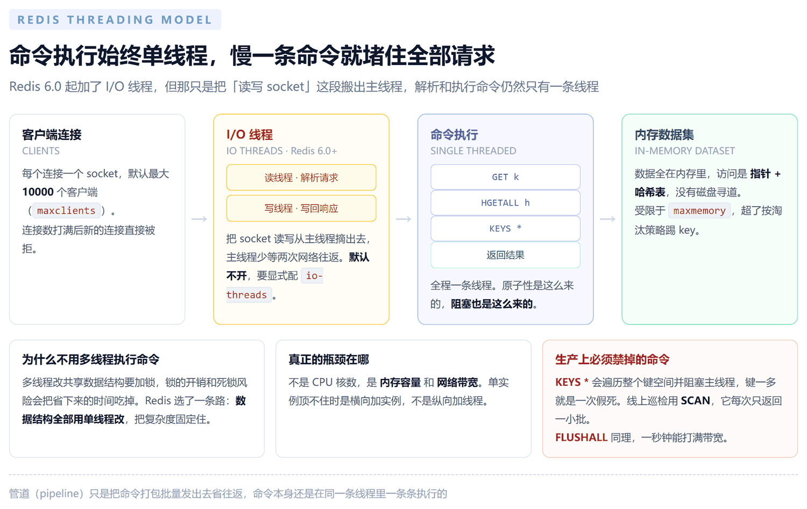Click bold 网络带宽 text
Image resolution: width=807 pixels, height=509 pixels.
click(457, 383)
